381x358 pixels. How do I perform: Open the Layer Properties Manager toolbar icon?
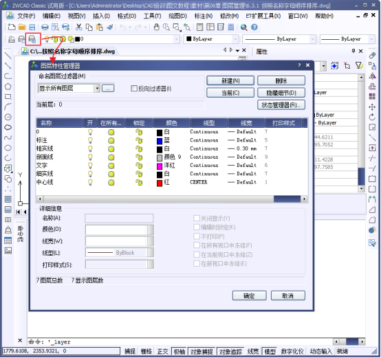click(32, 39)
